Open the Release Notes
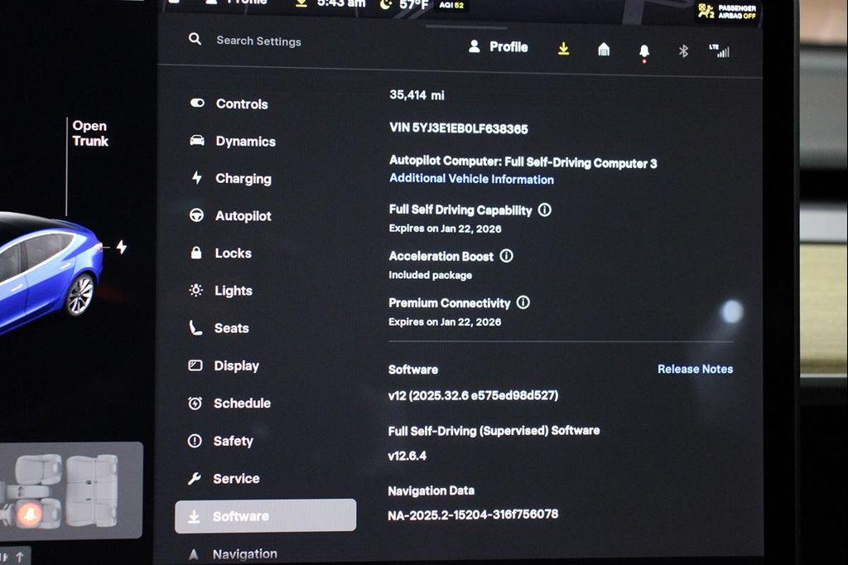 coord(696,369)
